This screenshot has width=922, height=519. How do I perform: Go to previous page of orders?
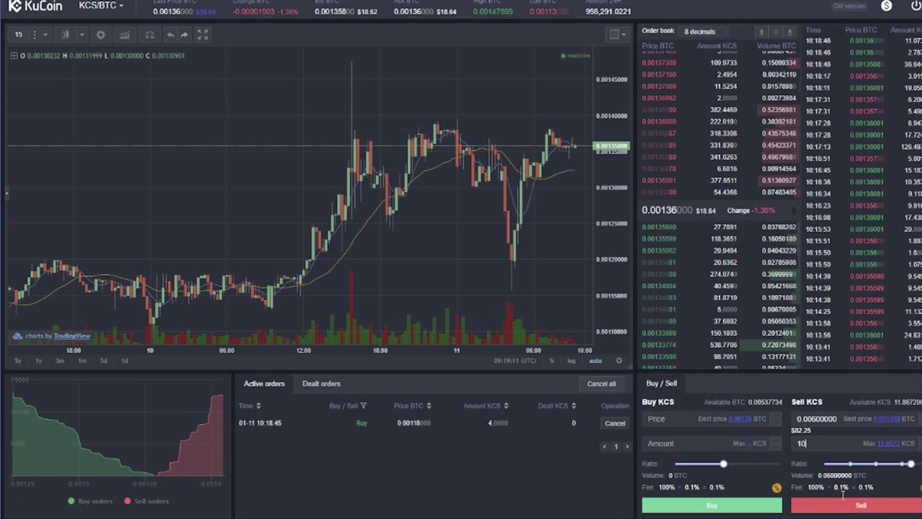(x=604, y=446)
